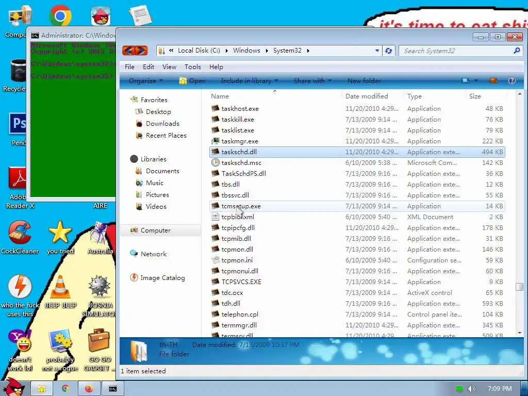Open the address bar history dropdown

377,51
